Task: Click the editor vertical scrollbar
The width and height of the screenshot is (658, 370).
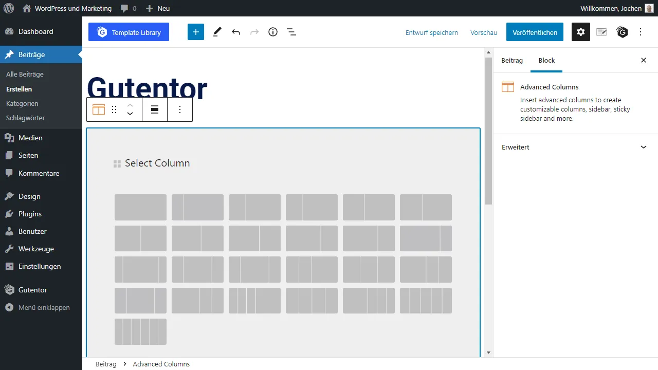Action: coord(489,131)
